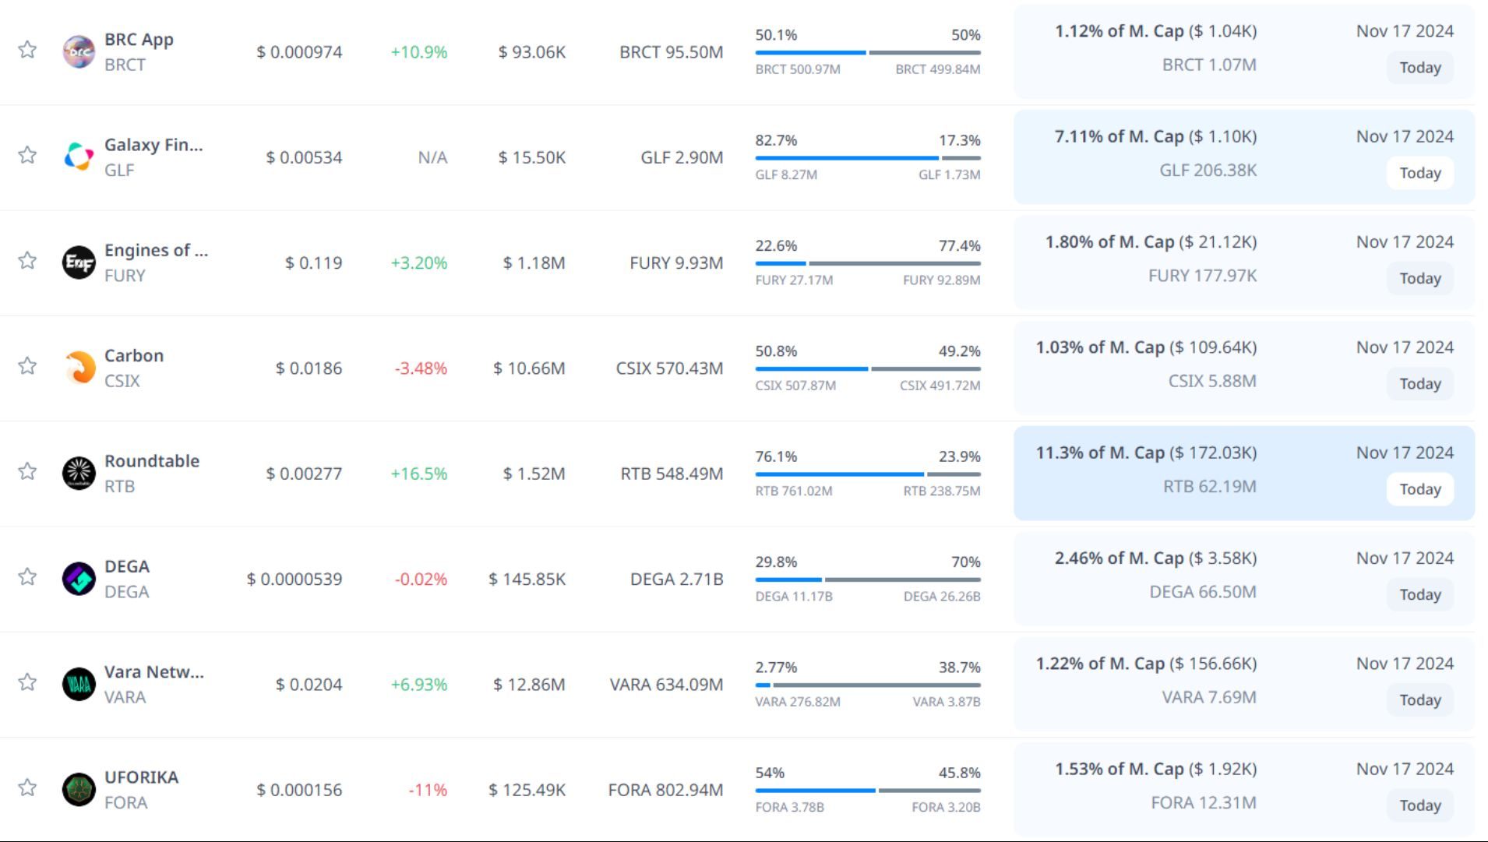Star BRC App as a favorite
The image size is (1488, 842).
pos(27,50)
